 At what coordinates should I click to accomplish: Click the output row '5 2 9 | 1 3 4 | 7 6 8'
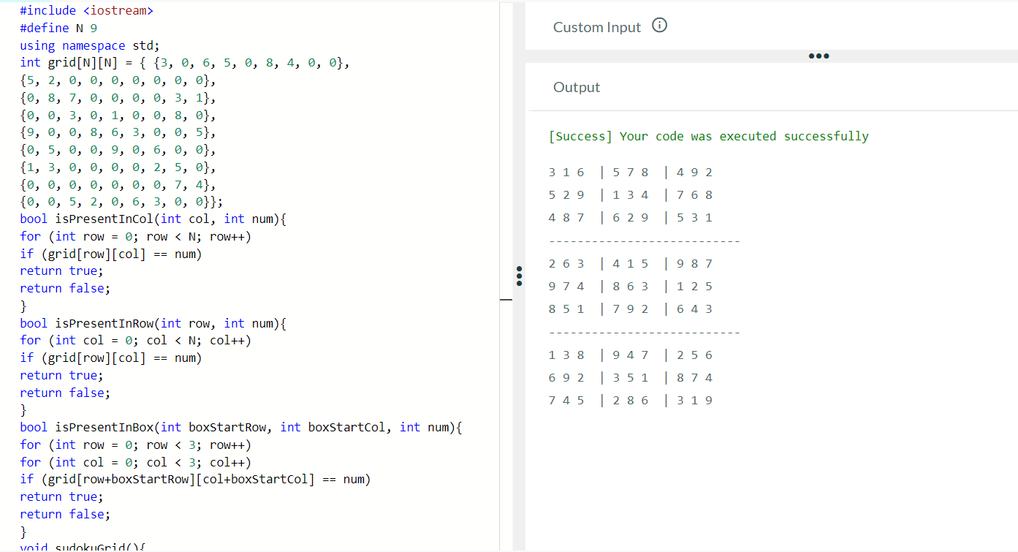[x=631, y=195]
